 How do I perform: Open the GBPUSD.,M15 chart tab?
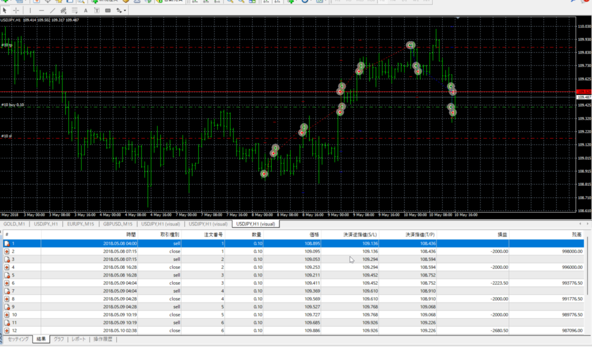[117, 224]
